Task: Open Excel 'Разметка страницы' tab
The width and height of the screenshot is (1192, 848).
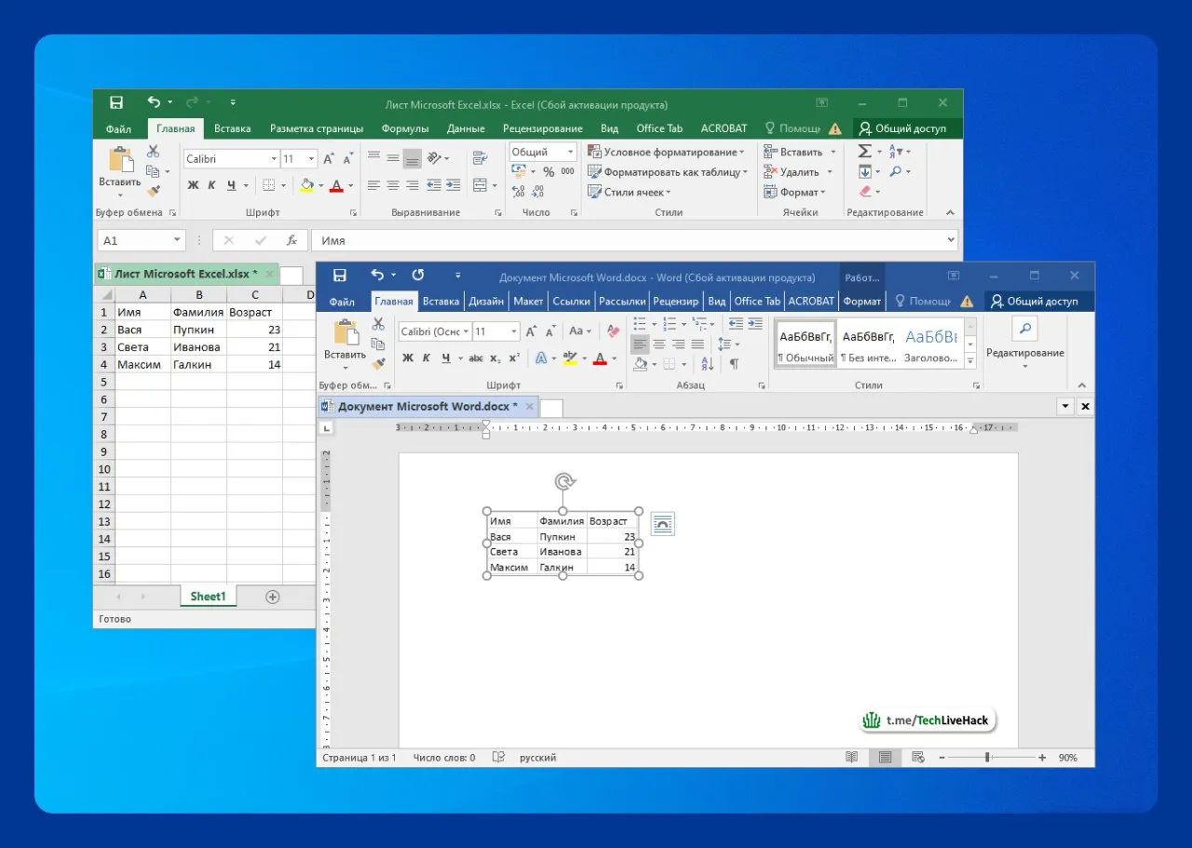Action: point(317,128)
